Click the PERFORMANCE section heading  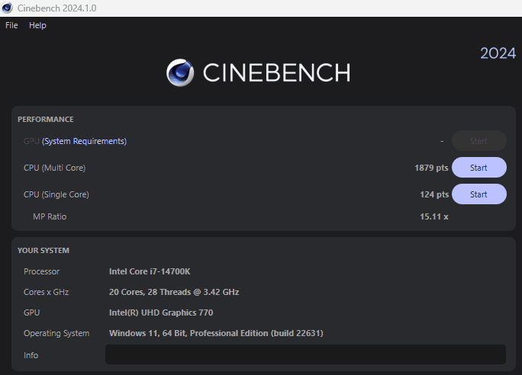pyautogui.click(x=46, y=120)
